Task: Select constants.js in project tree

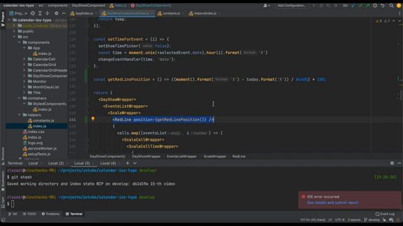Action: tap(41, 121)
